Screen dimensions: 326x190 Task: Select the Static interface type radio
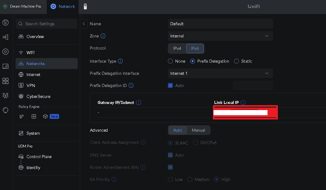[x=236, y=61]
